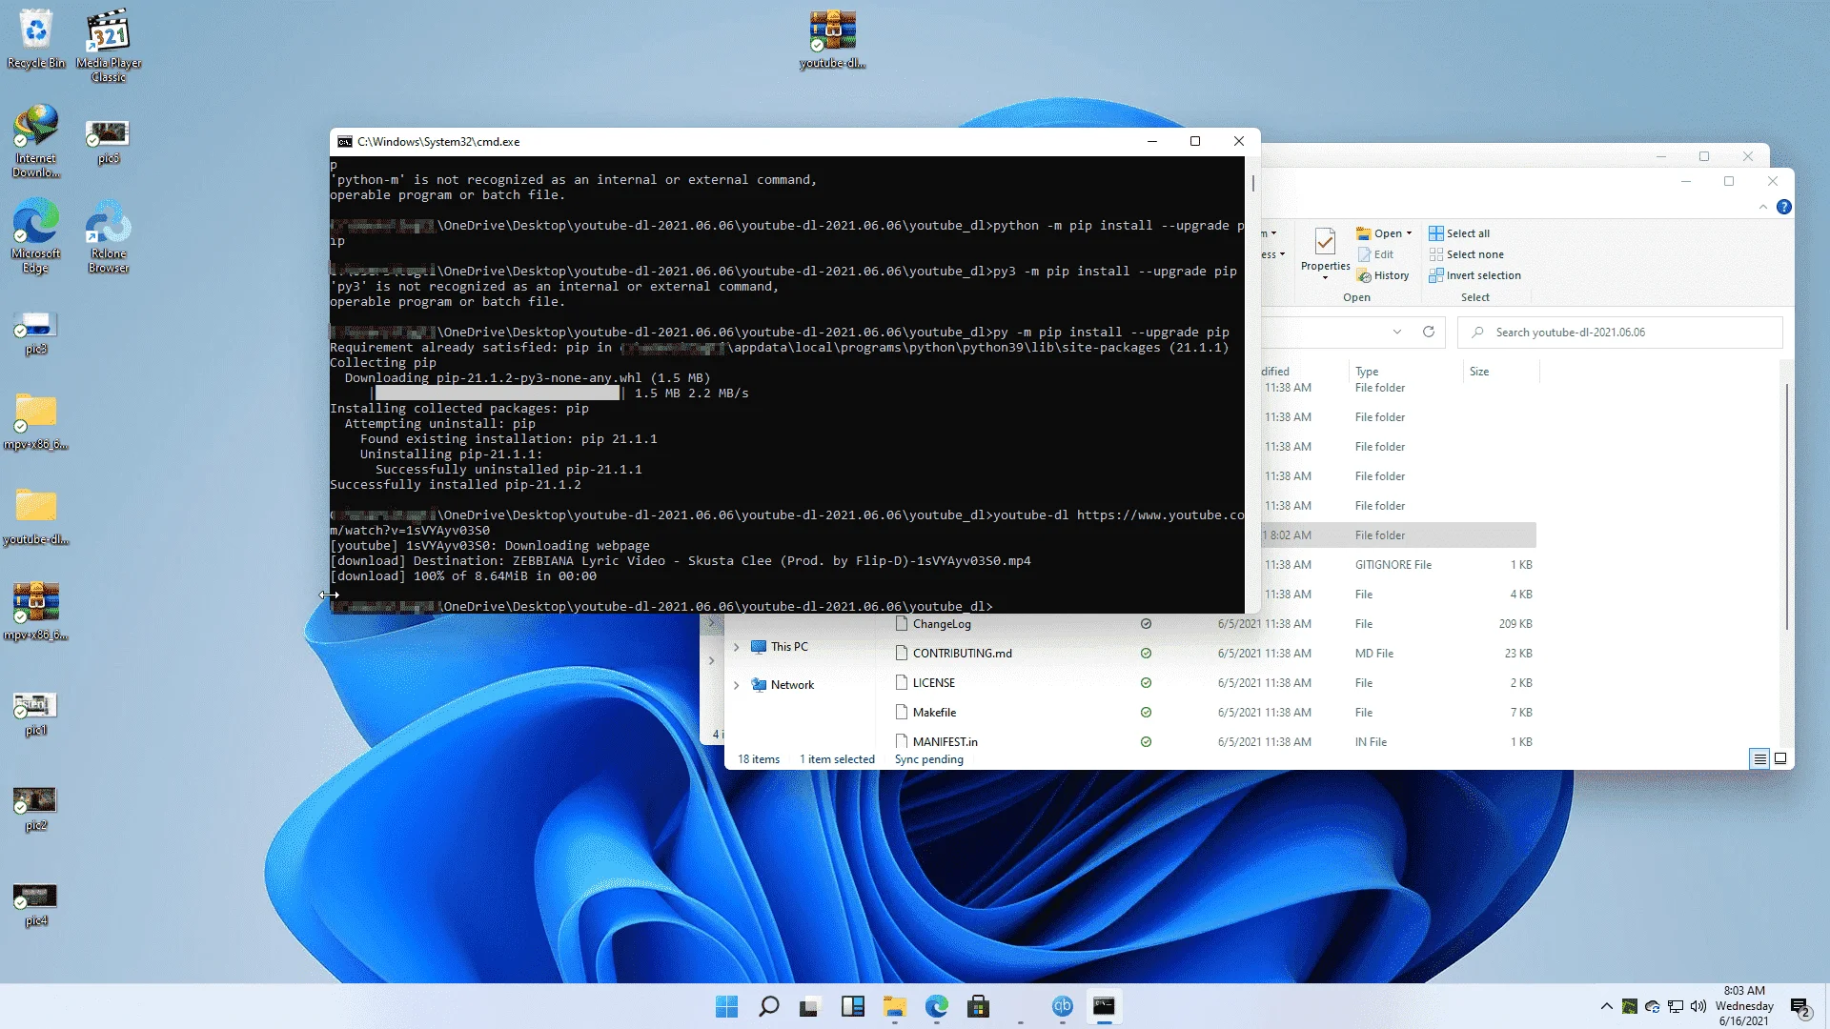Click cmd.exe title bar icon
This screenshot has width=1830, height=1029.
pos(345,142)
